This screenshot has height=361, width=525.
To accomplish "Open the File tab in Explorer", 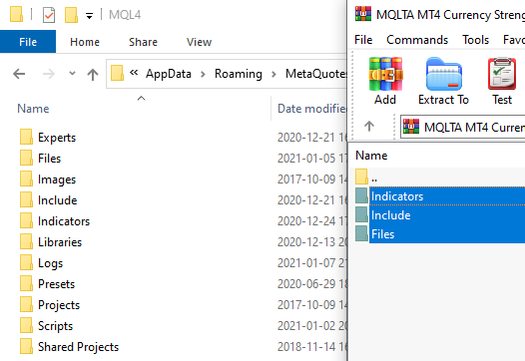I will tap(28, 42).
